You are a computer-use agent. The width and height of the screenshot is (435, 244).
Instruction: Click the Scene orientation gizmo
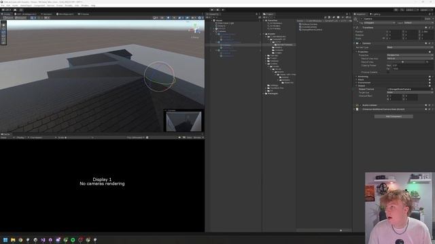[195, 28]
